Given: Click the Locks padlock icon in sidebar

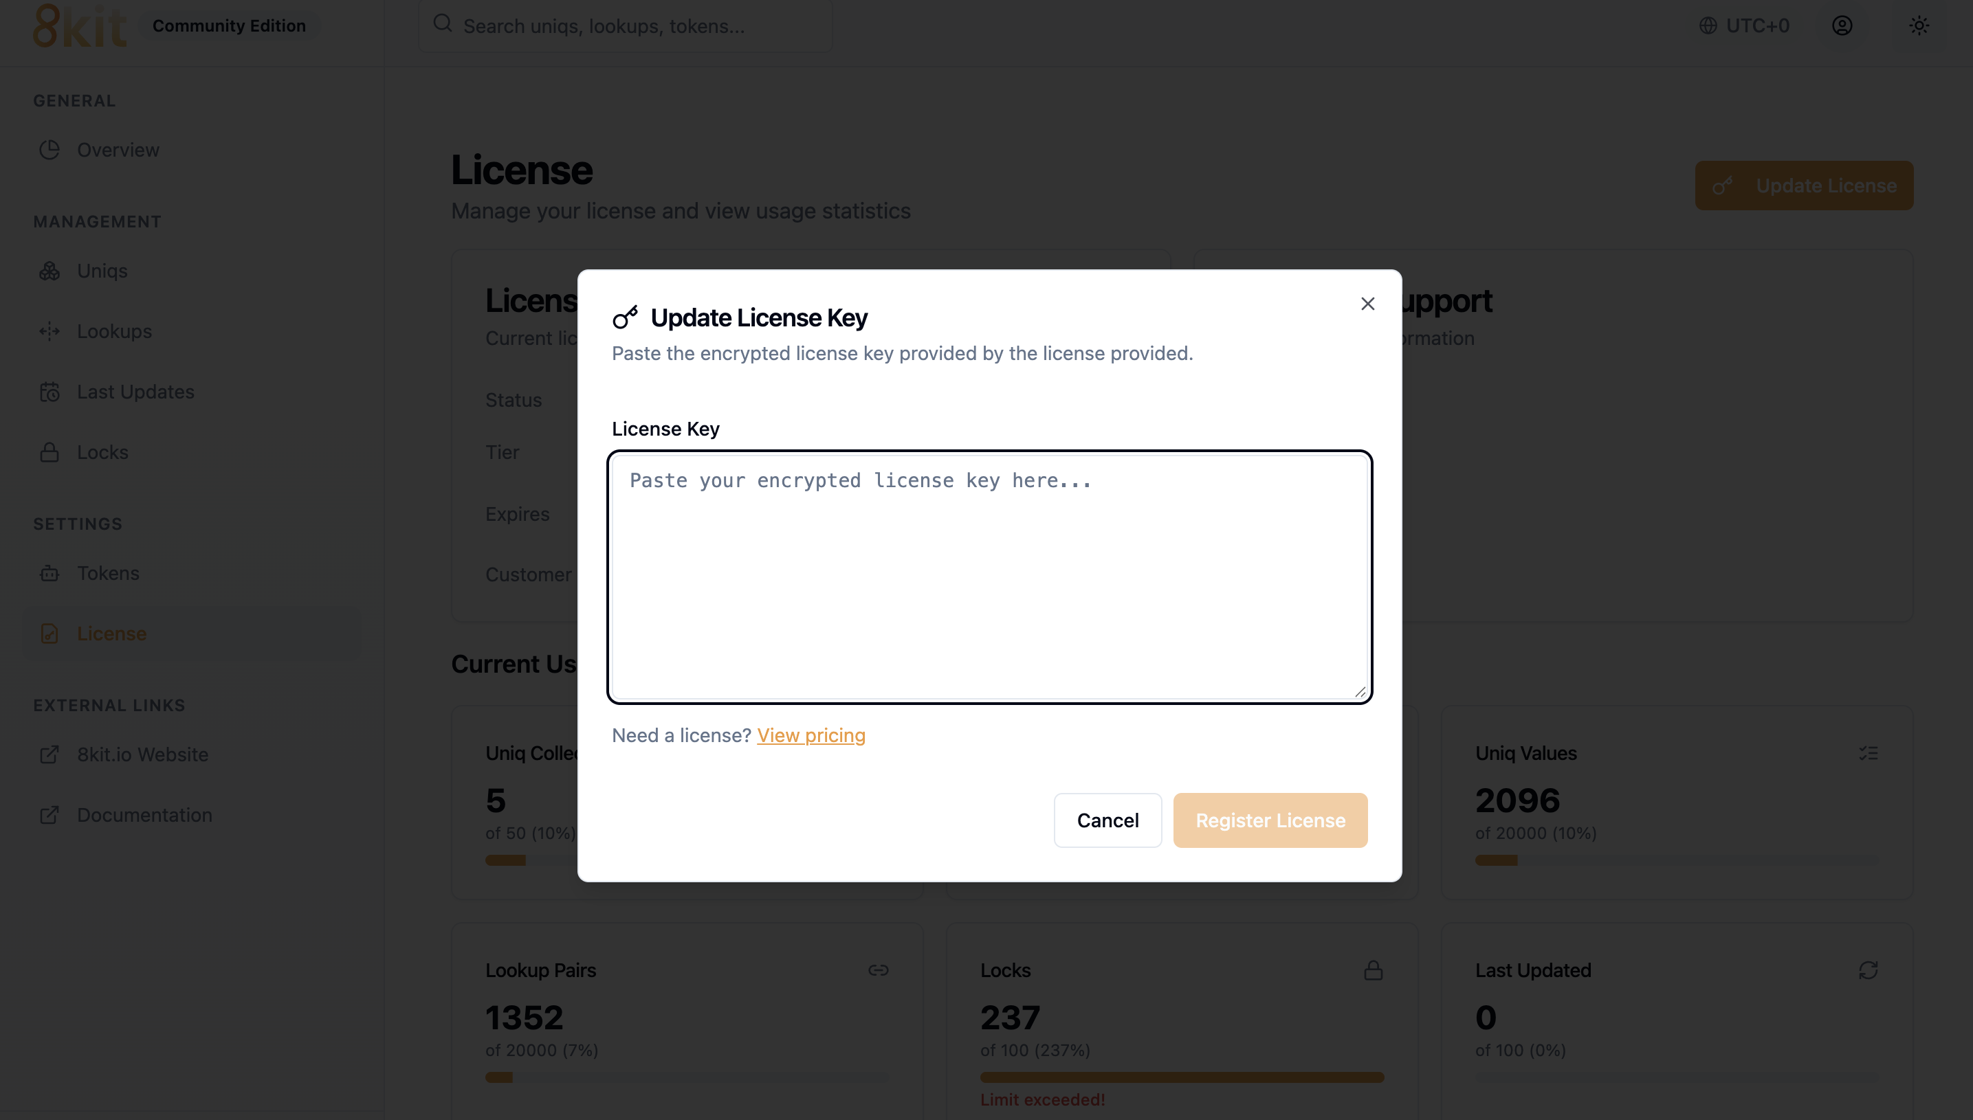Looking at the screenshot, I should tap(50, 452).
